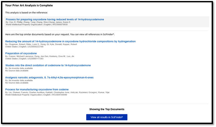Image resolution: width=216 pixels, height=127 pixels.
Task: Open 'Studies into the direct oxidation of codeinone' link
Action: click(x=48, y=66)
